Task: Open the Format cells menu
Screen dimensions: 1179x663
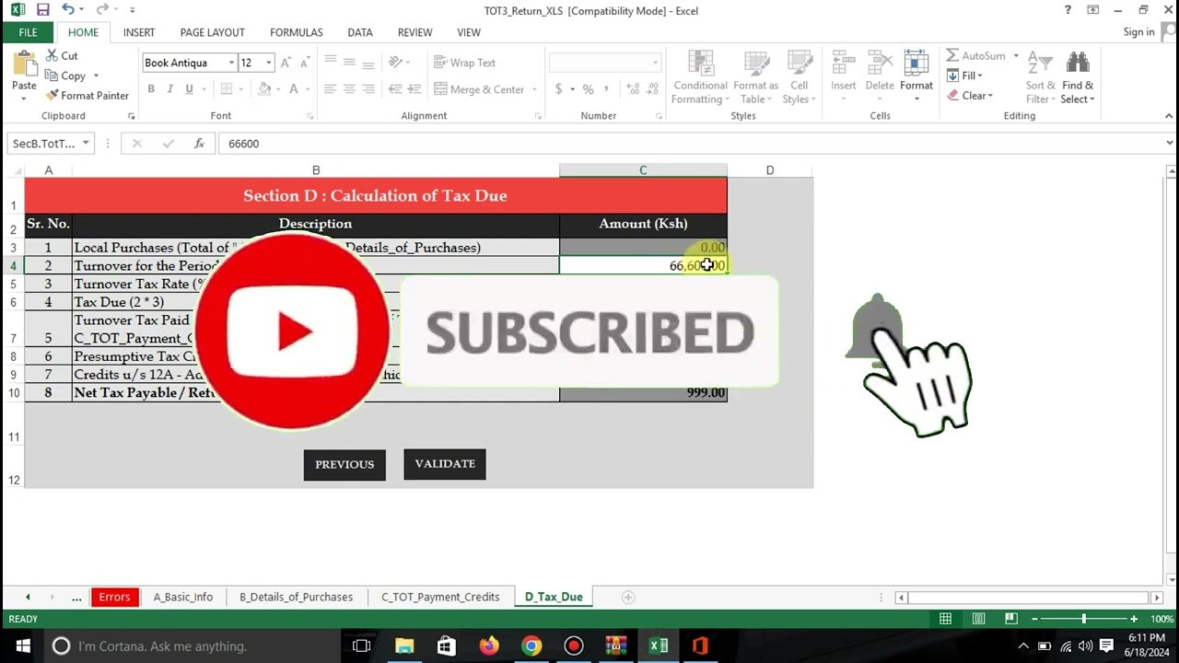Action: 916,77
